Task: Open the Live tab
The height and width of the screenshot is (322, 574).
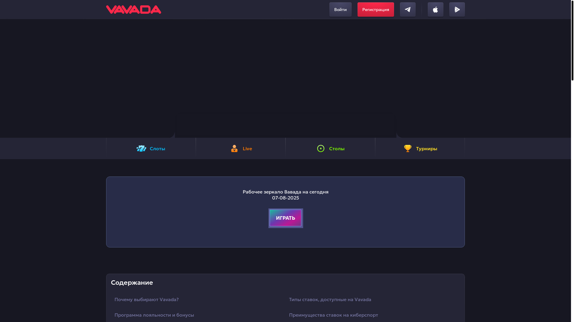Action: 241,148
